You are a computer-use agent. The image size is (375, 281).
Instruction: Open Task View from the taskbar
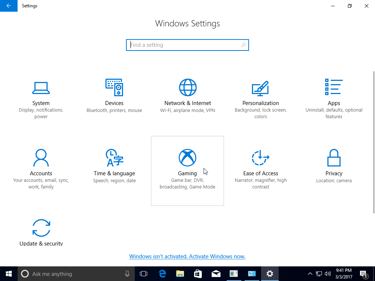pyautogui.click(x=144, y=274)
